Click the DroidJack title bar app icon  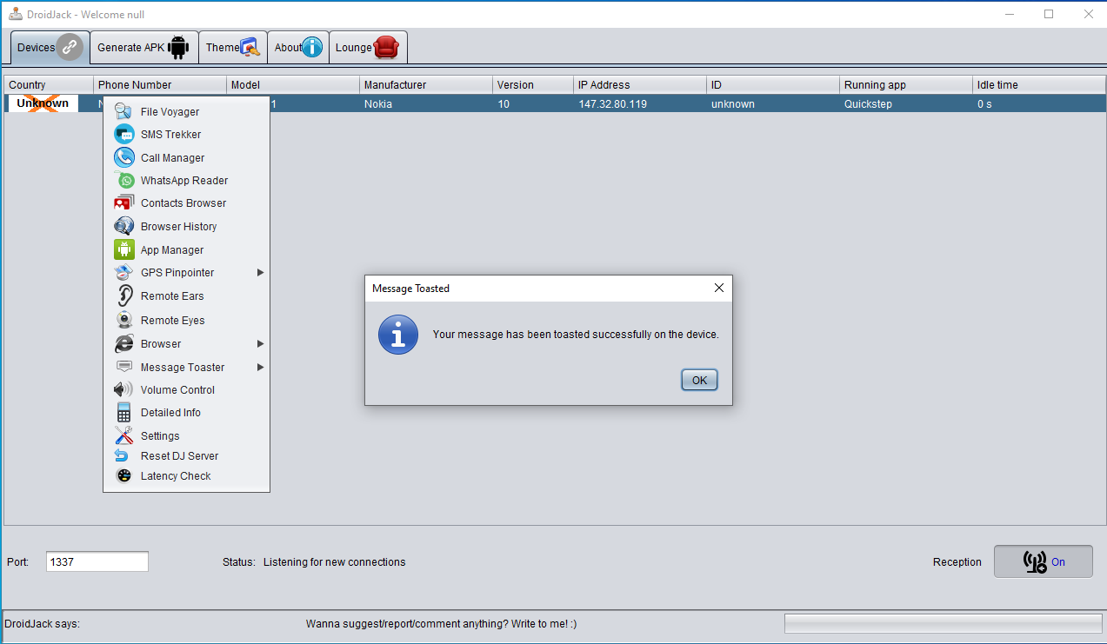pos(15,14)
